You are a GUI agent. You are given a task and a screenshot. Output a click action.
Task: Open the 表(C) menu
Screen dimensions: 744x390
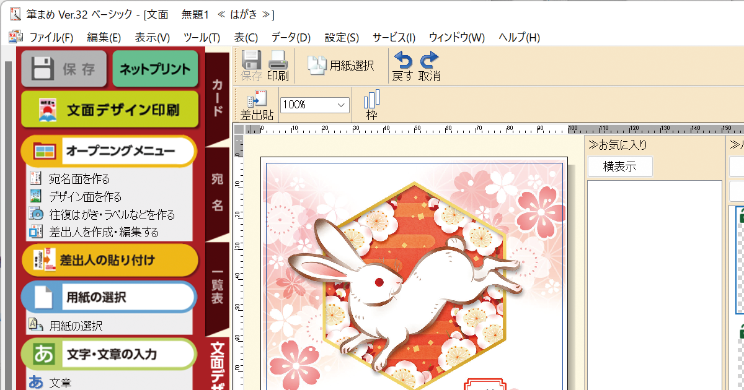click(x=246, y=37)
